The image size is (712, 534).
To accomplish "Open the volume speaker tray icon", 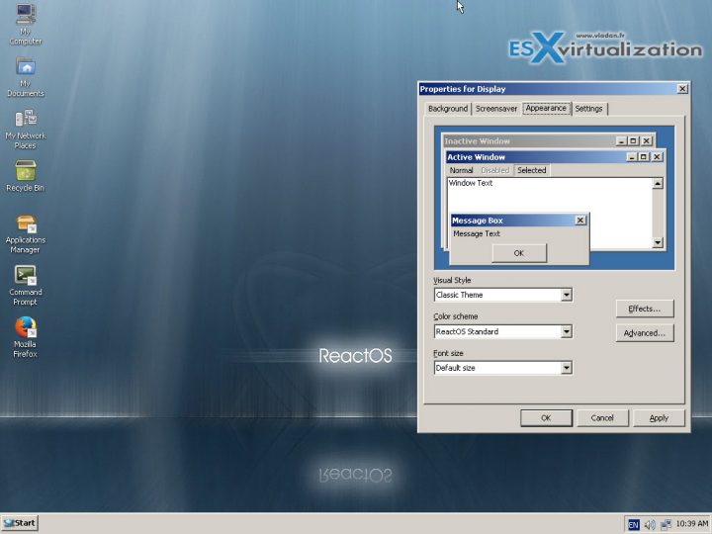I will pyautogui.click(x=650, y=525).
